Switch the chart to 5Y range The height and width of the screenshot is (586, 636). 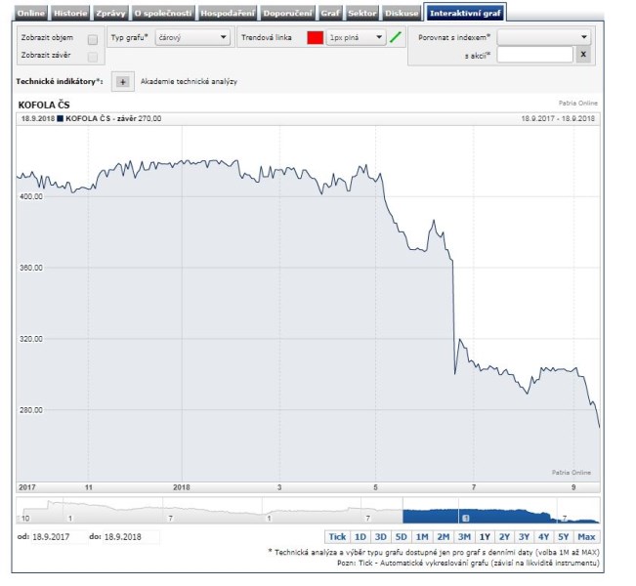click(563, 536)
